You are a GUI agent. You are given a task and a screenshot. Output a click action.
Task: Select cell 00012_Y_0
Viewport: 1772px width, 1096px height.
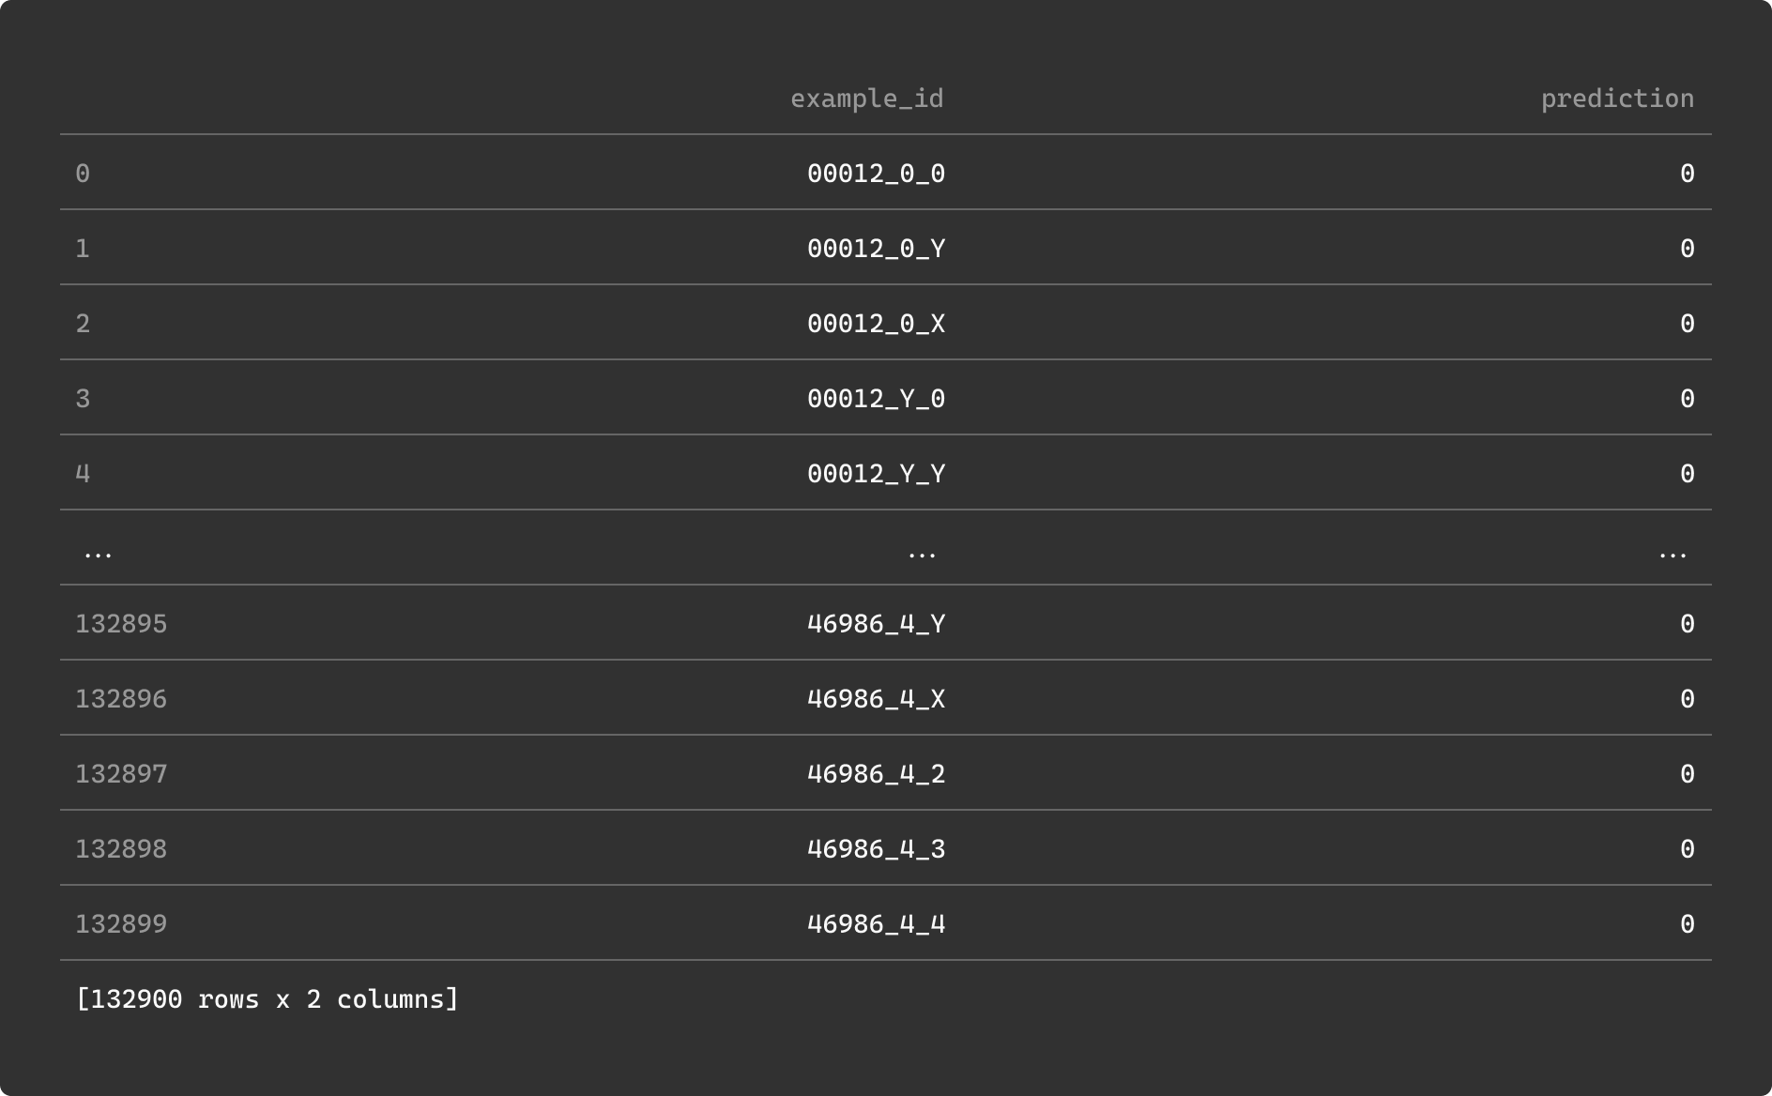[x=876, y=399]
